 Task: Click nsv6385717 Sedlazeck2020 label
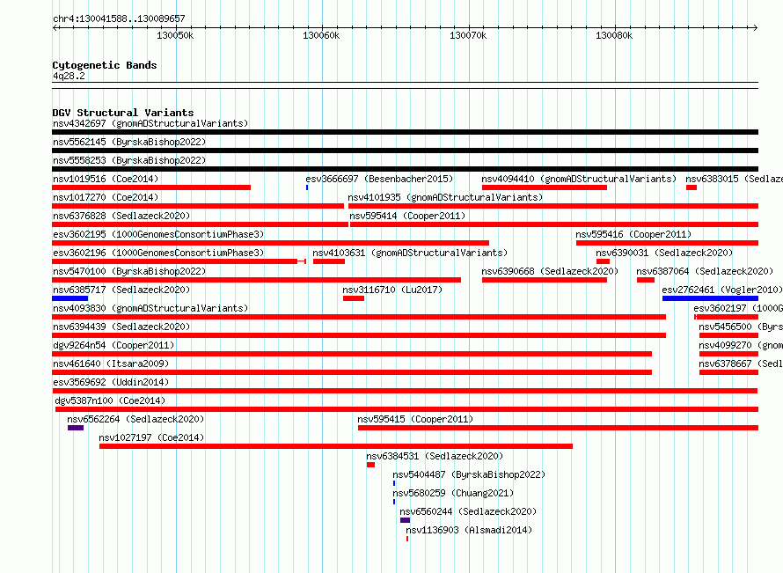[121, 290]
